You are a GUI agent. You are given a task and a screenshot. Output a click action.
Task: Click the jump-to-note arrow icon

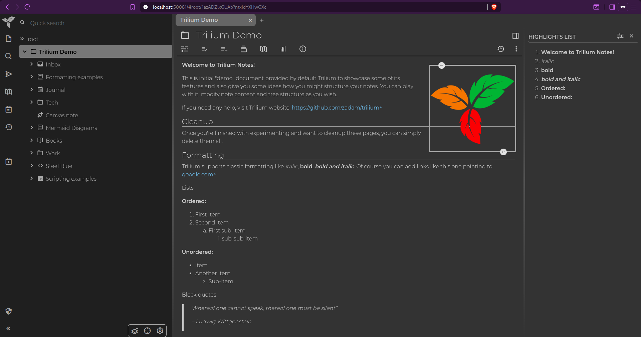coord(9,74)
